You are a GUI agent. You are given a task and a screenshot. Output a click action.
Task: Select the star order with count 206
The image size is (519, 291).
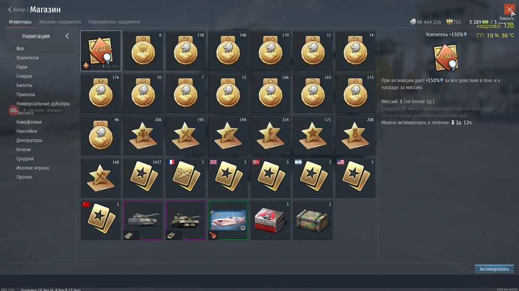pos(143,136)
